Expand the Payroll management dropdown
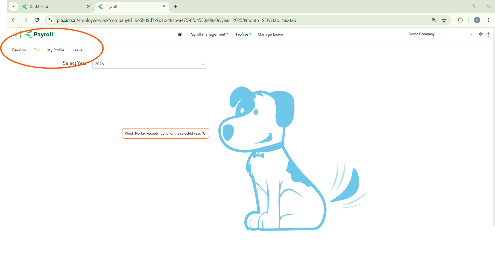This screenshot has height=258, width=495. 209,34
